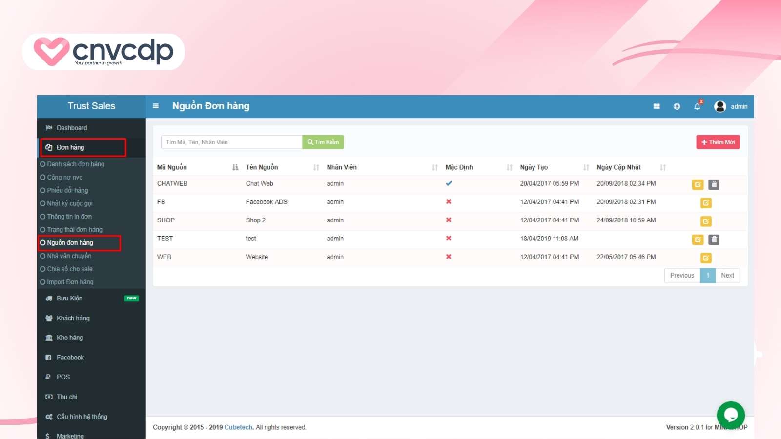Click the trash icon on the CHATWEB row
This screenshot has height=439, width=781.
(714, 184)
